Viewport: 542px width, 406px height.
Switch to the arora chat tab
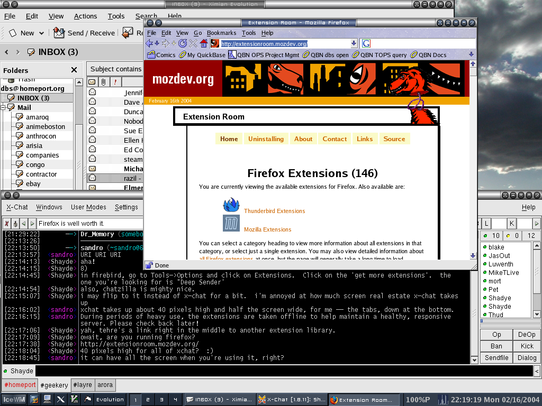click(105, 385)
